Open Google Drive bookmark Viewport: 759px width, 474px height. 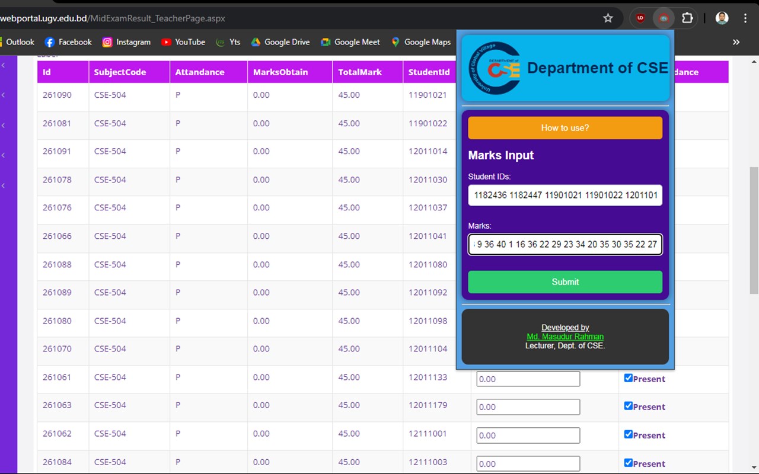click(280, 42)
